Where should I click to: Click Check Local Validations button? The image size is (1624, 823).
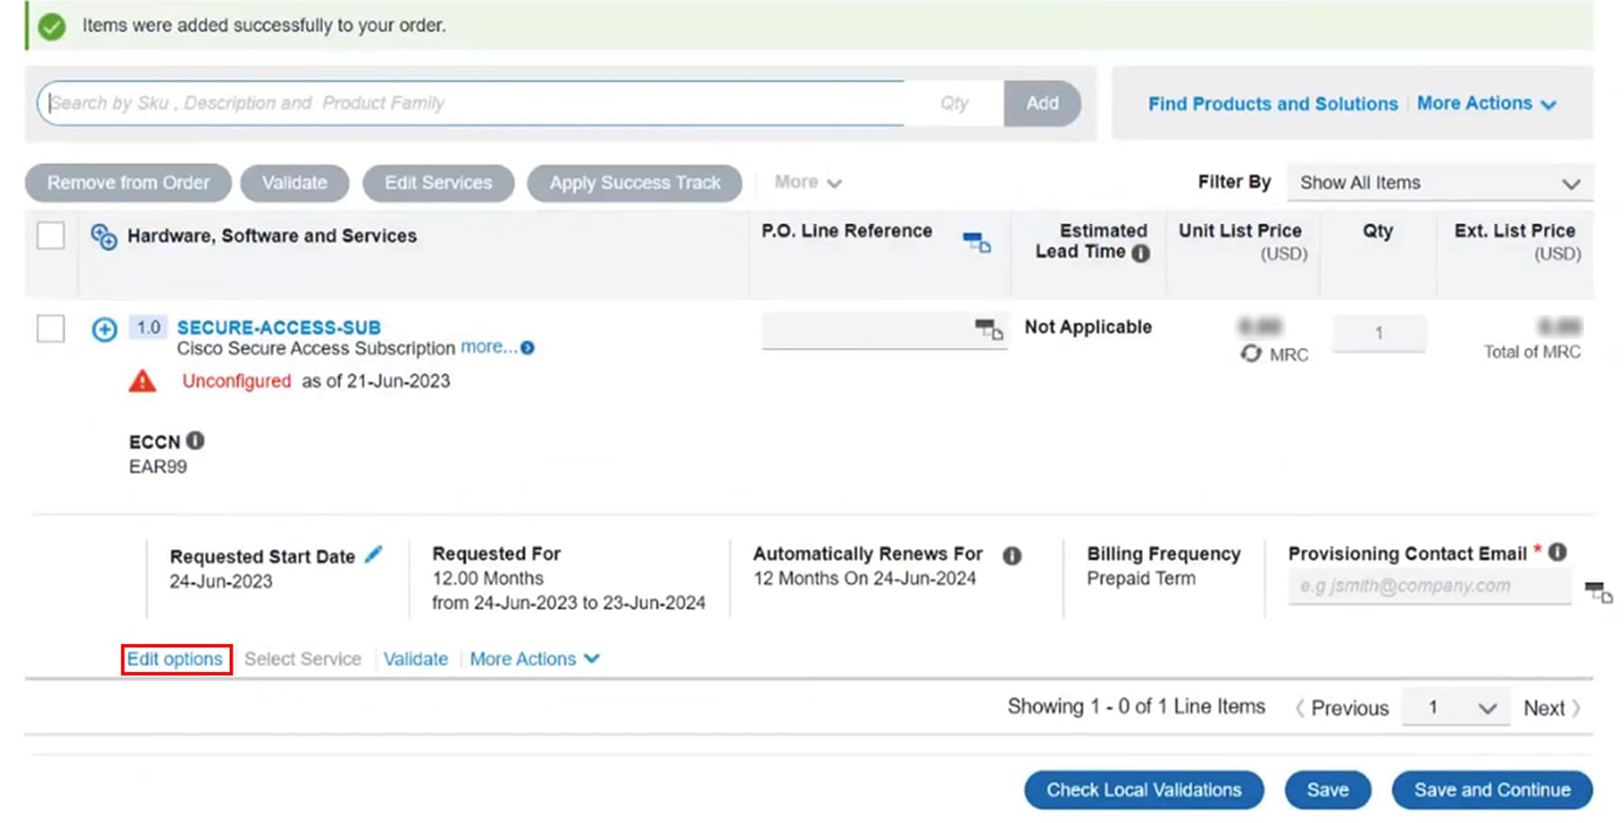click(1144, 790)
